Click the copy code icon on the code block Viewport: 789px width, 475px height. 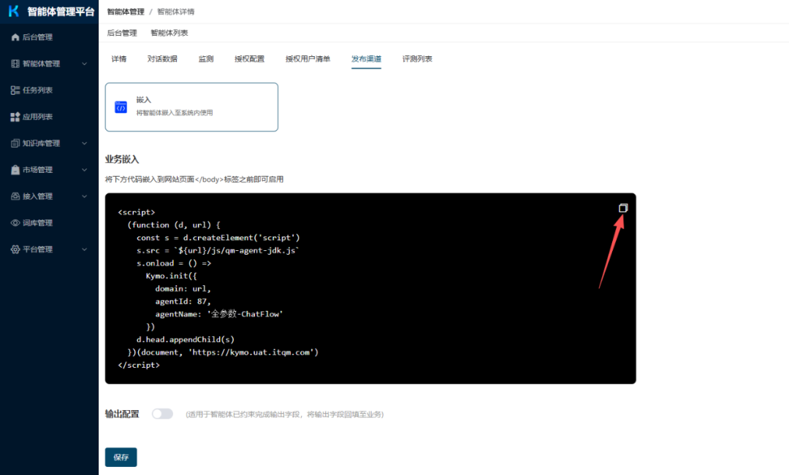click(622, 207)
